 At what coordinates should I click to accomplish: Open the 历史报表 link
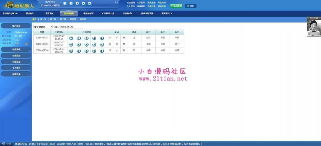coord(151,2)
